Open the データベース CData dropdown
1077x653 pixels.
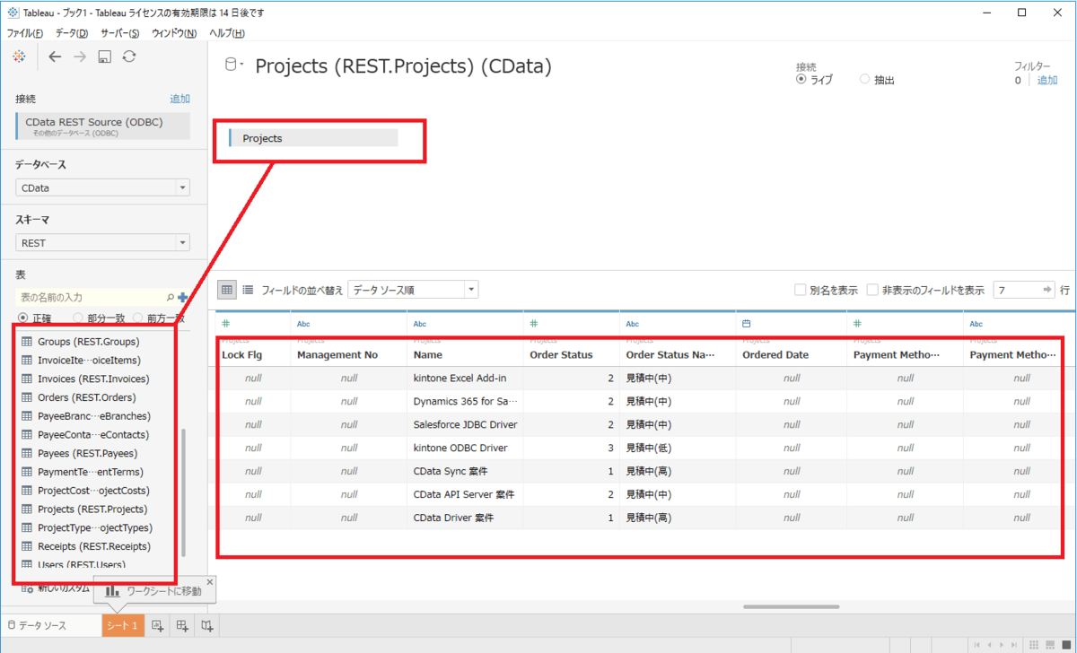point(102,188)
